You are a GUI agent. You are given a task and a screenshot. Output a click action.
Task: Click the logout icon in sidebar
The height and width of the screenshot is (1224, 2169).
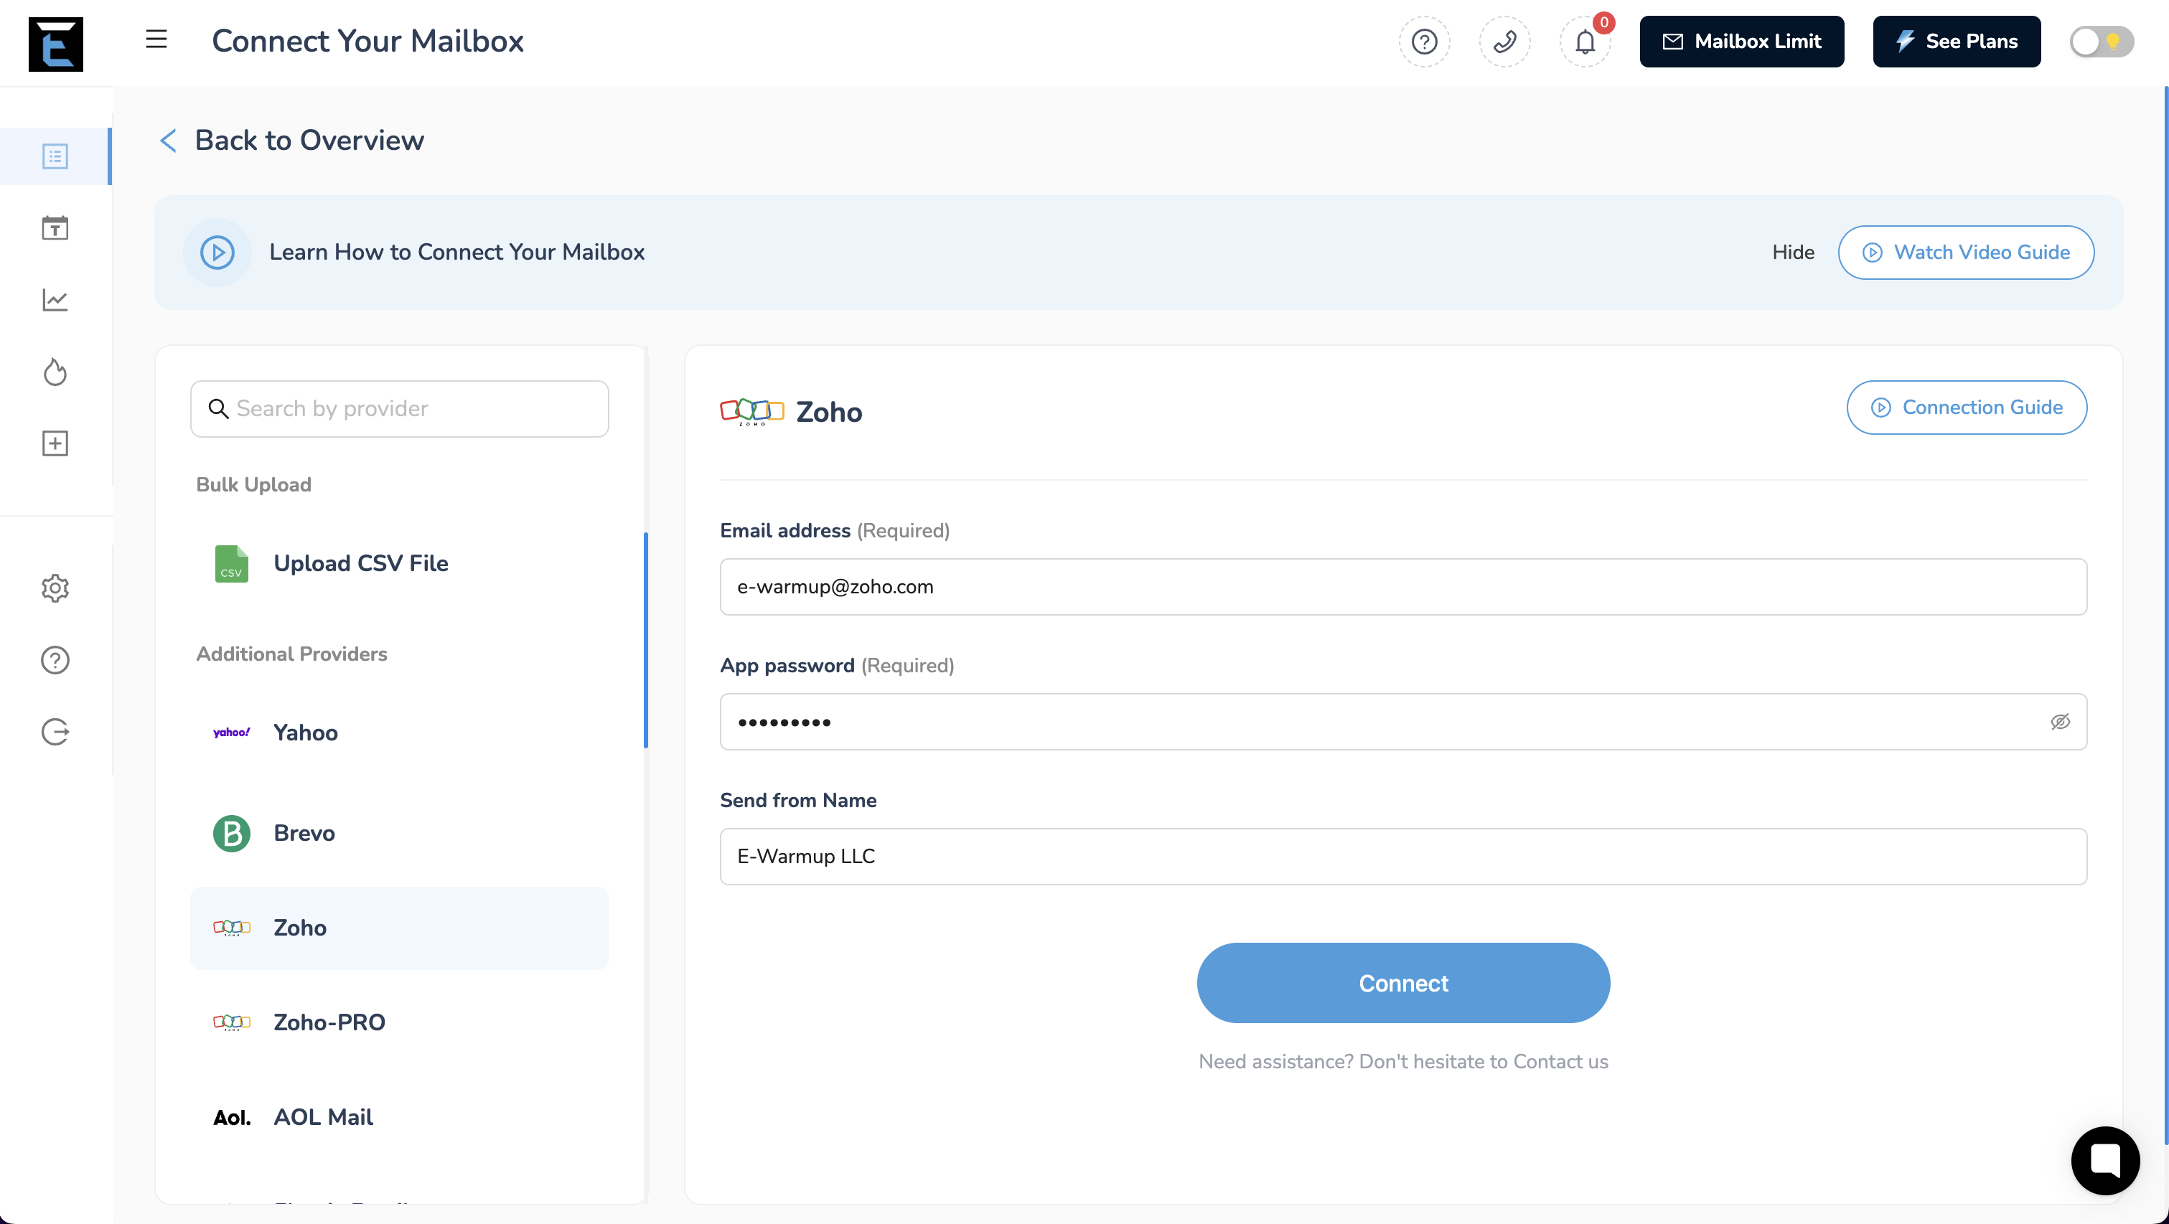(55, 732)
